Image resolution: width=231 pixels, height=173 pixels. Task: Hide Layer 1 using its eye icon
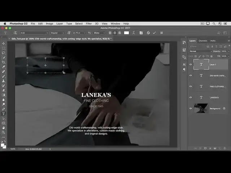click(191, 65)
